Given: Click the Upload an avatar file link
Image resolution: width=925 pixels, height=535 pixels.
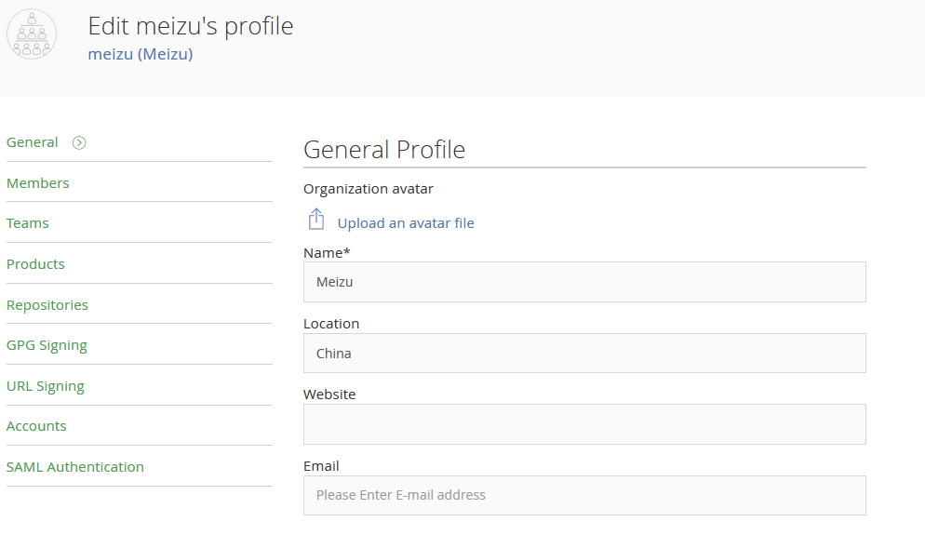Looking at the screenshot, I should pos(406,223).
